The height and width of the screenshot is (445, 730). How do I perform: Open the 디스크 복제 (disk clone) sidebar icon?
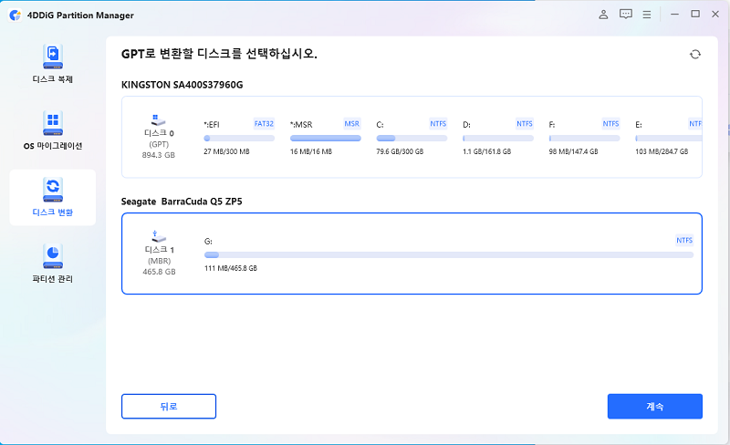pos(53,57)
